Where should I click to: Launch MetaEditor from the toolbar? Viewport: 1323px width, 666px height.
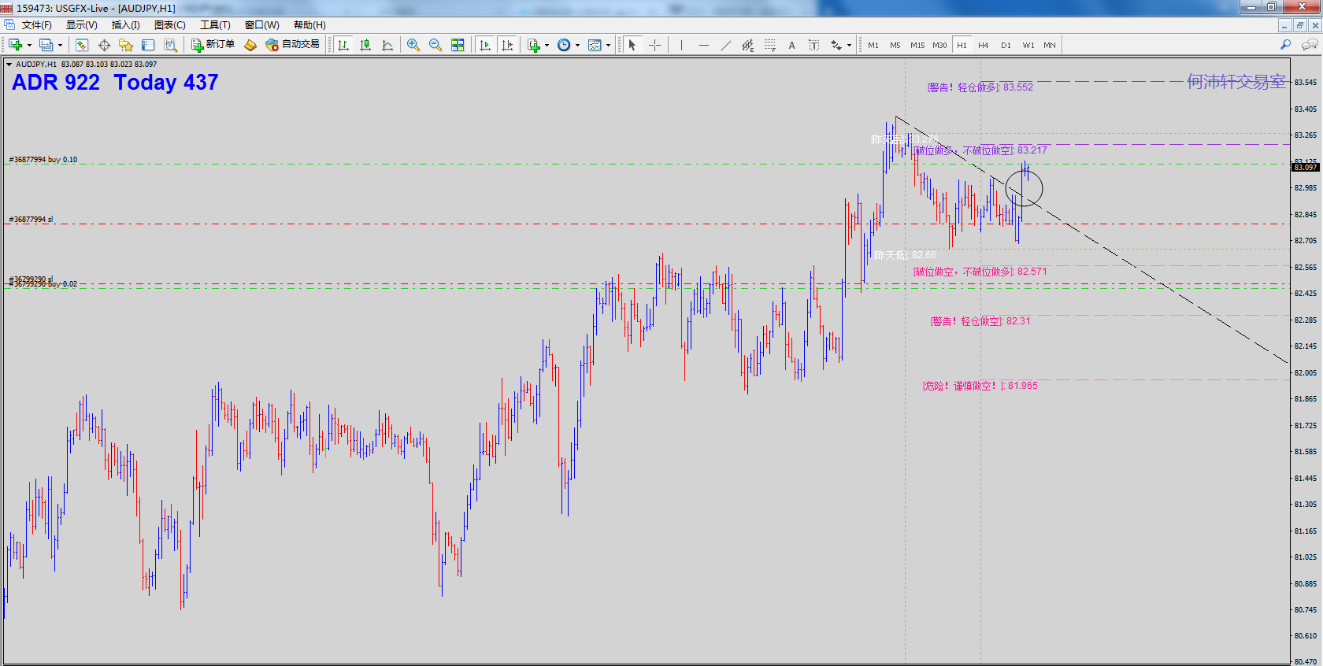coord(250,45)
